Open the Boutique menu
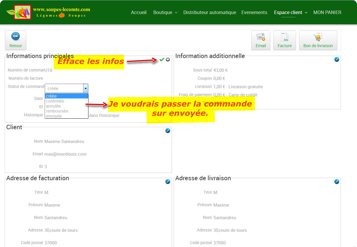The width and height of the screenshot is (357, 247). tap(165, 12)
